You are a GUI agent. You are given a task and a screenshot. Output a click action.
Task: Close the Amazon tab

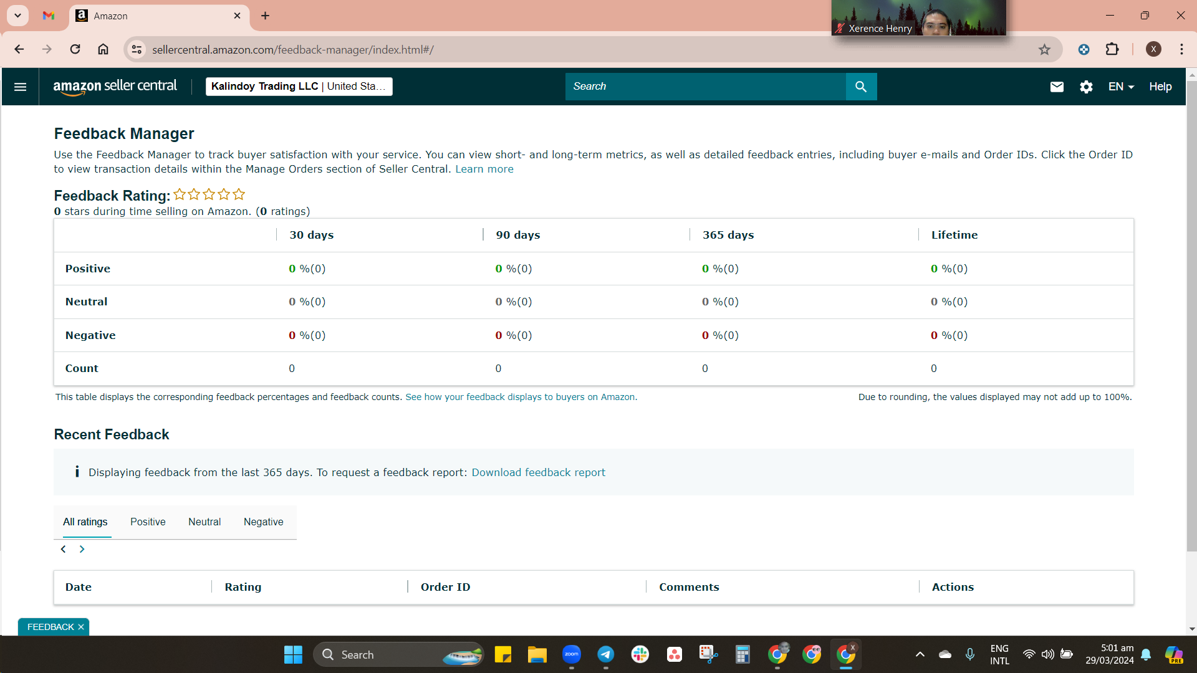237,16
